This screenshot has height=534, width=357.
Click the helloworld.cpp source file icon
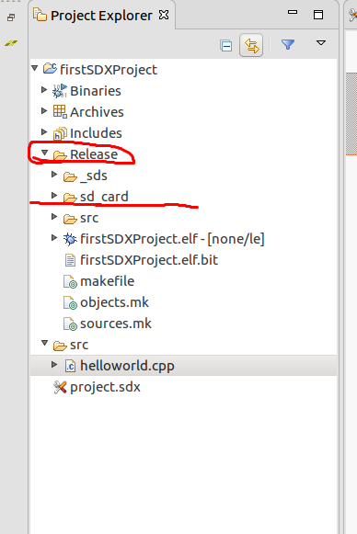70,366
